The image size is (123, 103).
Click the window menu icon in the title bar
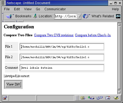[x=3, y=3]
